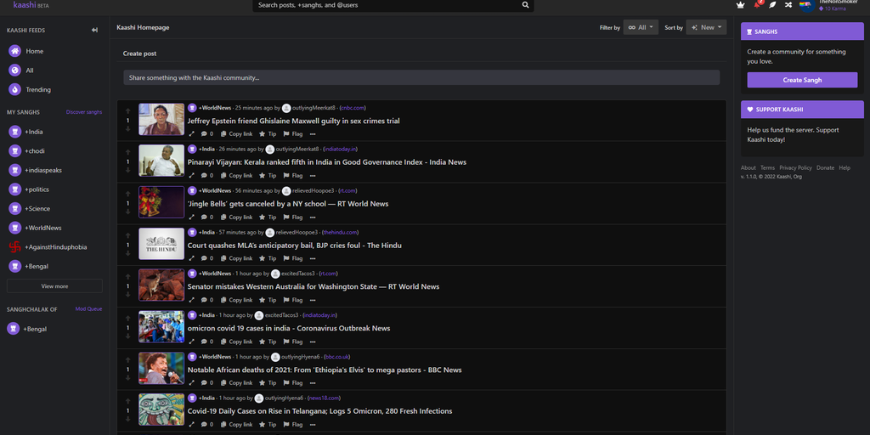Focus the search posts input field

coord(387,5)
